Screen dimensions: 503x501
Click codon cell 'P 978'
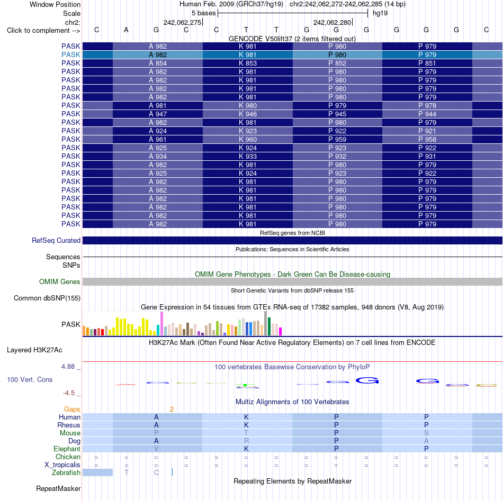(427, 105)
